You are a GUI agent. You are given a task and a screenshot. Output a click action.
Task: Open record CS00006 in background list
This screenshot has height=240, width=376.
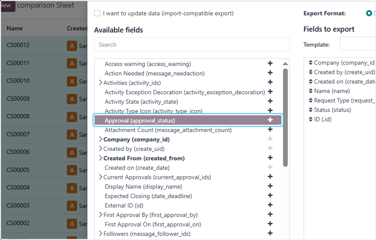[18, 152]
